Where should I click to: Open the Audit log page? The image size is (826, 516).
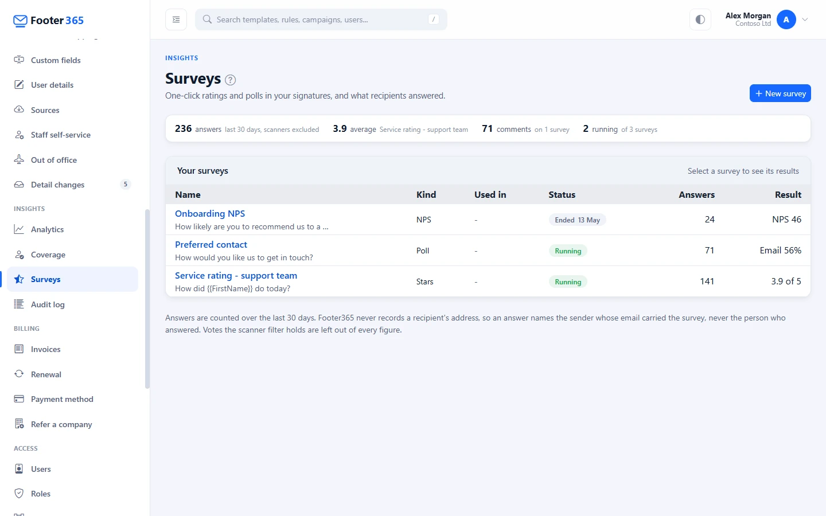pos(72,304)
